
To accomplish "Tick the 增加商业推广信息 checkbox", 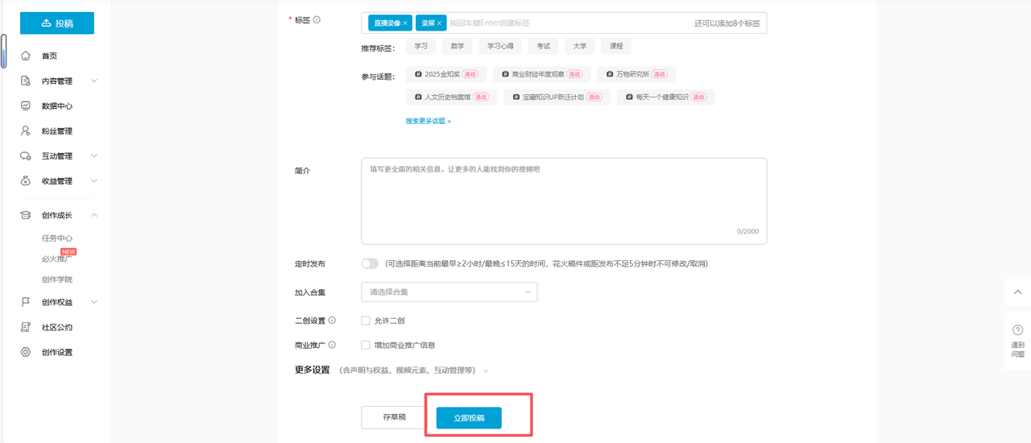I will coord(366,345).
